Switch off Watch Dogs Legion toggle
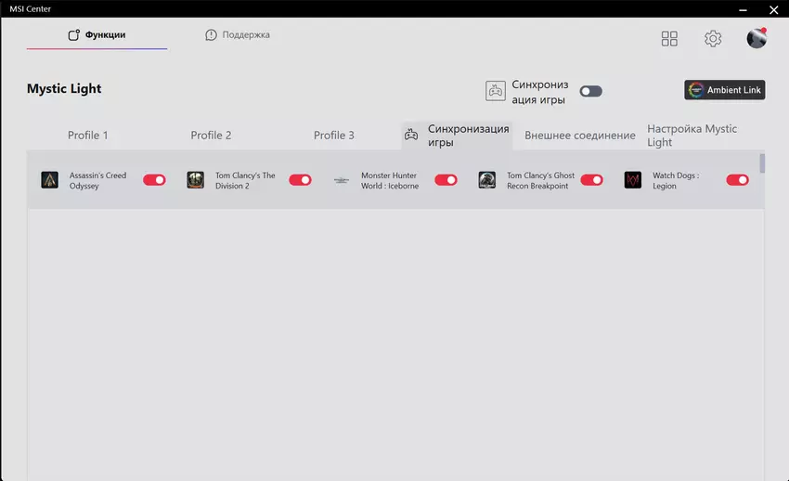The width and height of the screenshot is (789, 481). pyautogui.click(x=737, y=180)
